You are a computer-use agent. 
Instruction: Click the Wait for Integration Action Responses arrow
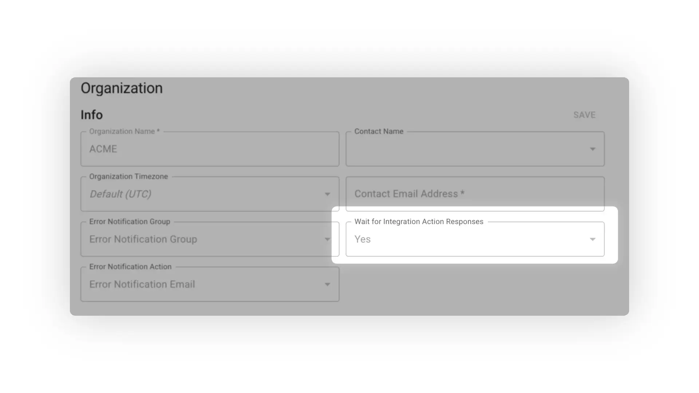[x=593, y=239]
